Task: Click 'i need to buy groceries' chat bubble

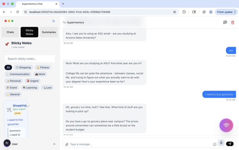Action: [x=219, y=94]
